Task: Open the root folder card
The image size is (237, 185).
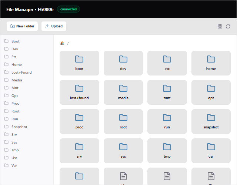Action: tap(123, 122)
